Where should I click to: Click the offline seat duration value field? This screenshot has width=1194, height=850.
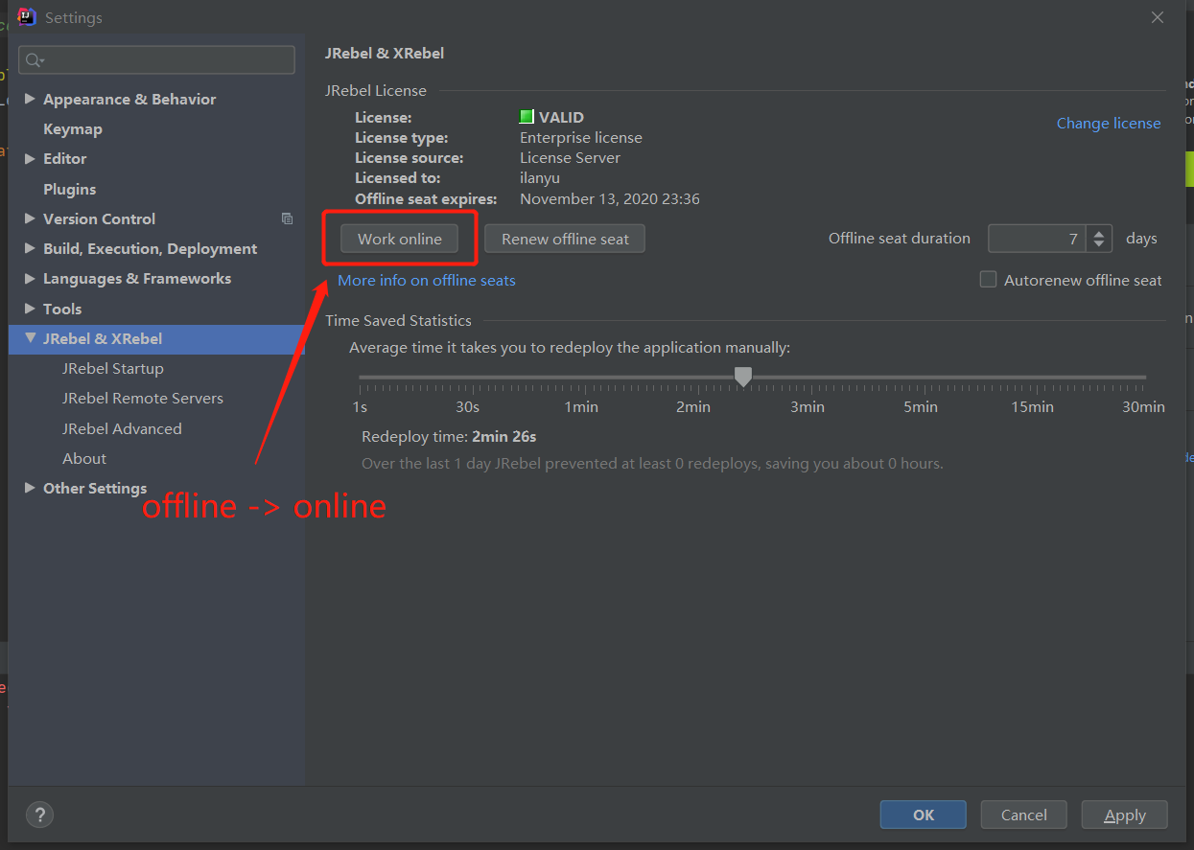pyautogui.click(x=1039, y=239)
